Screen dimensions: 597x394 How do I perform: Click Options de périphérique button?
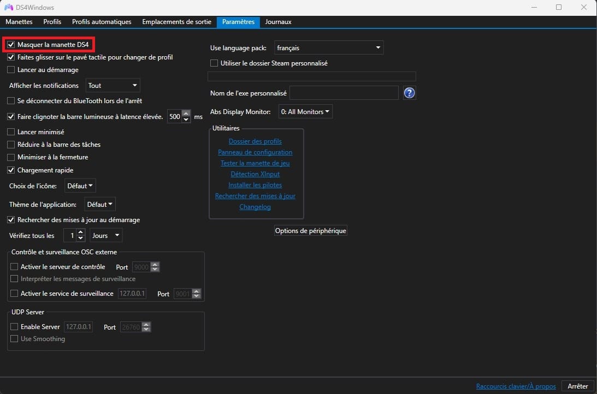311,230
